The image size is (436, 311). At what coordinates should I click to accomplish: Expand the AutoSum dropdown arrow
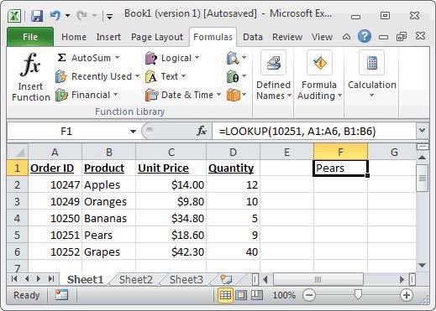tap(118, 58)
